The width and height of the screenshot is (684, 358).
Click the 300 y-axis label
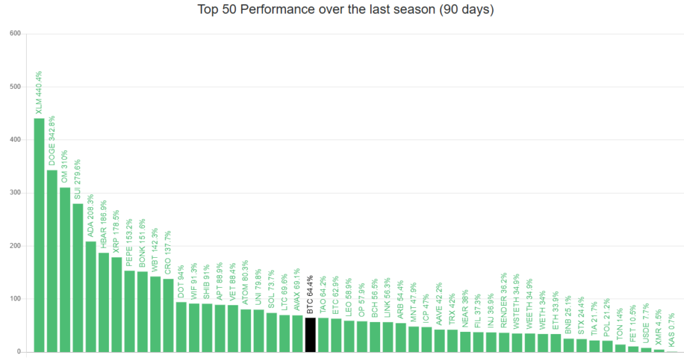15,192
